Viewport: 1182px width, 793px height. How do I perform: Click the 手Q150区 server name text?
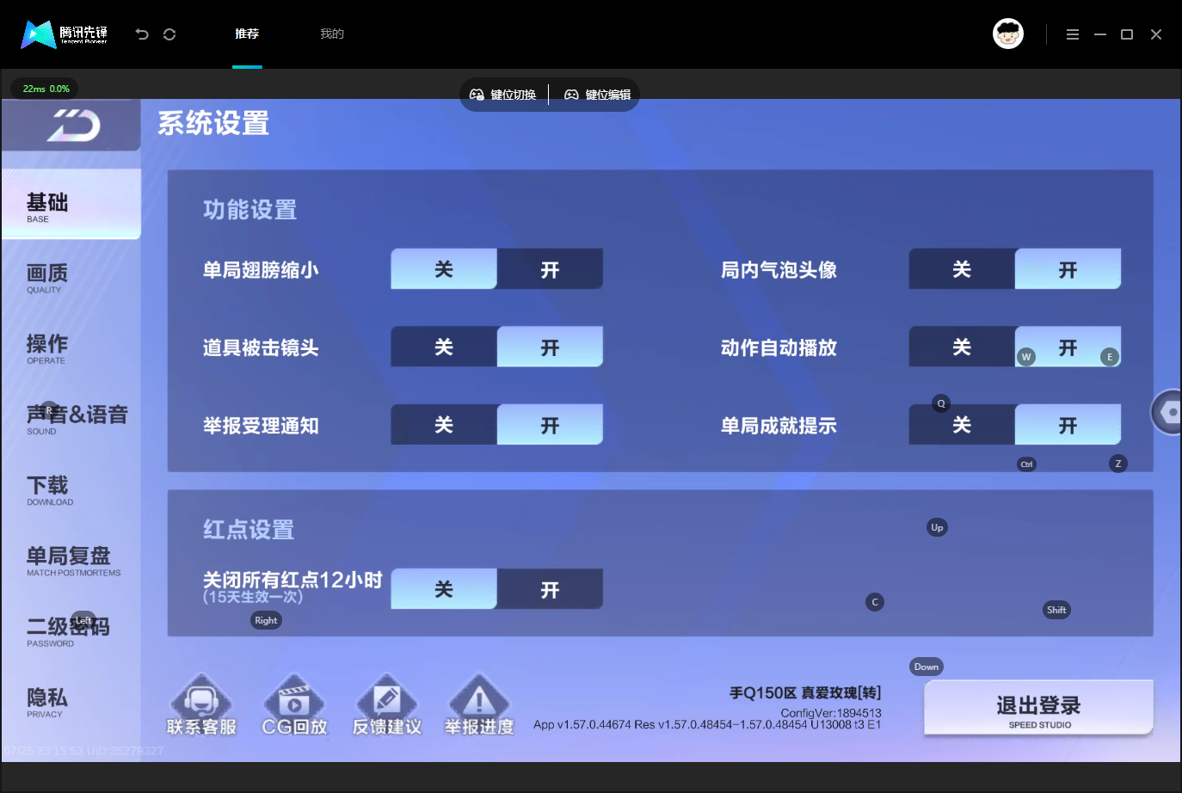805,692
